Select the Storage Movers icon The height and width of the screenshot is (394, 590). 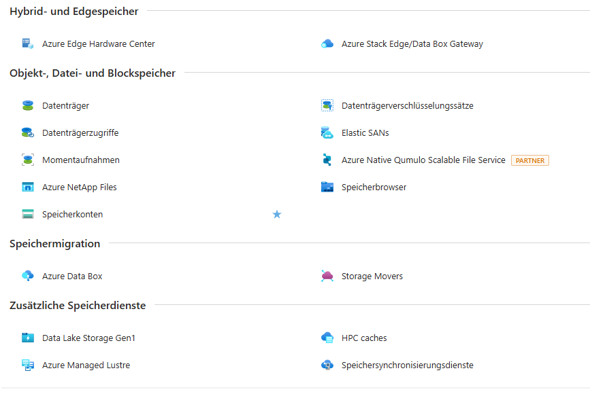[327, 276]
